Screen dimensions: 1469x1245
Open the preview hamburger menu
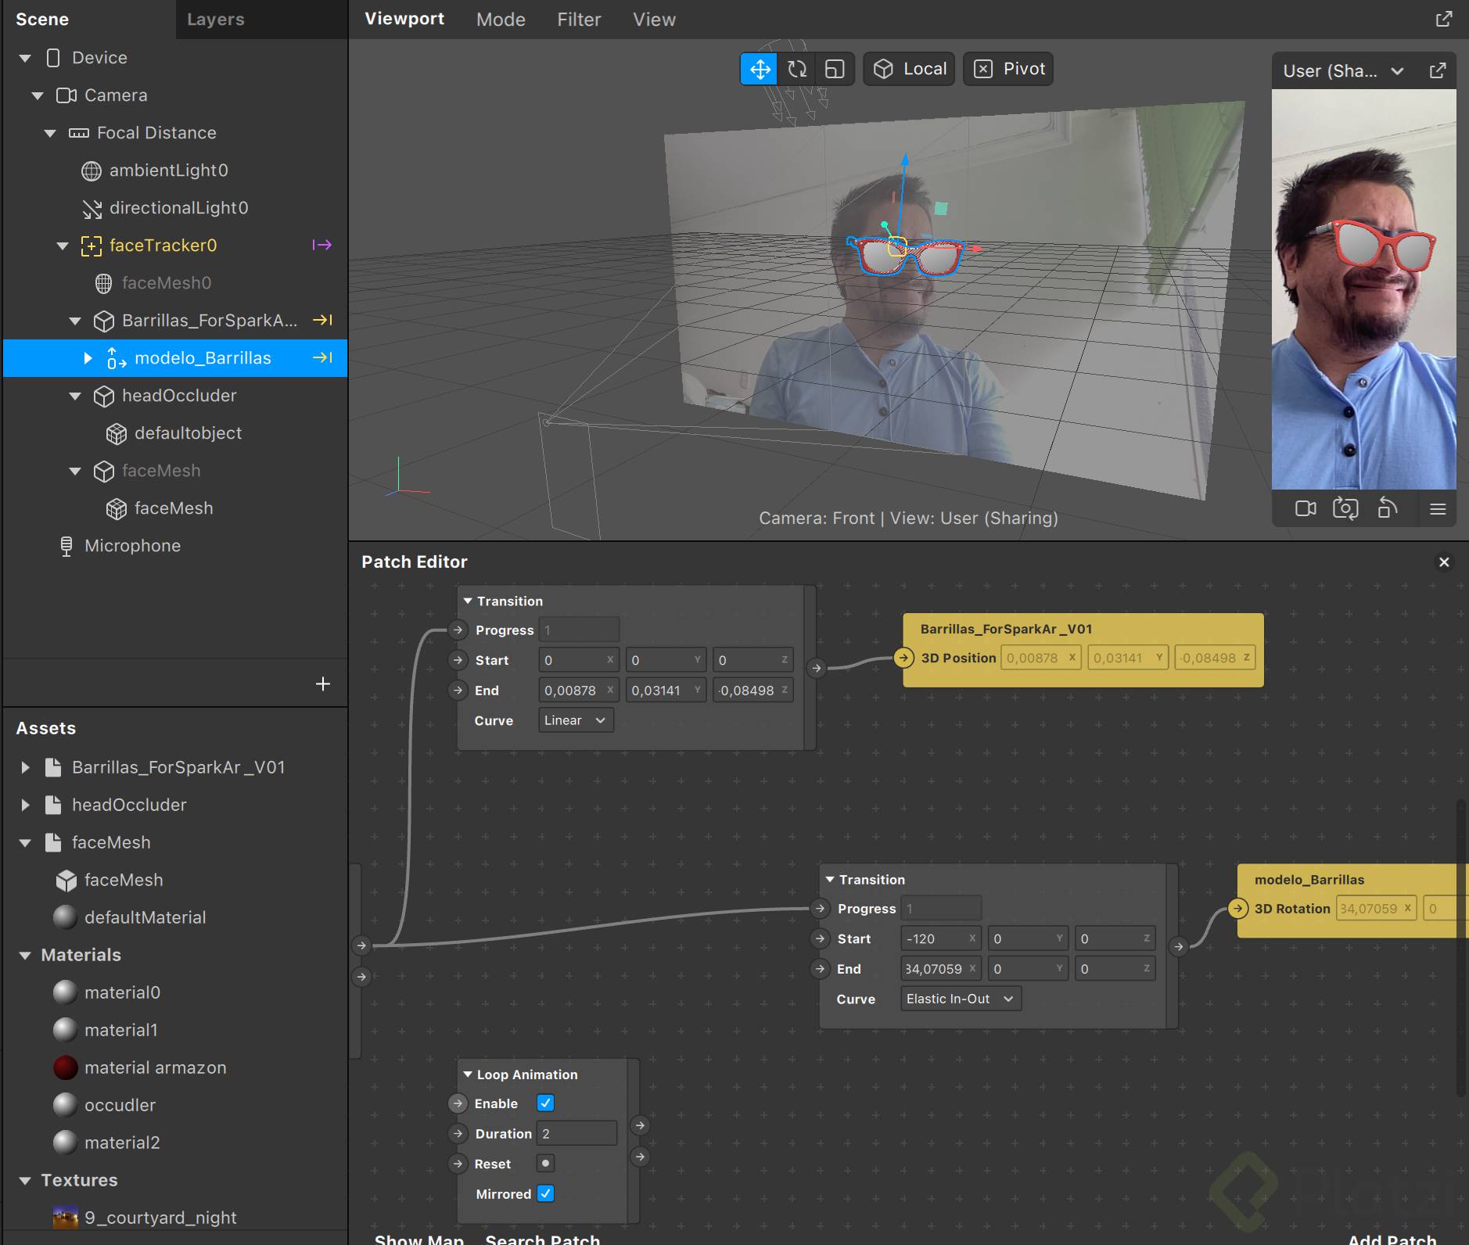(1438, 509)
